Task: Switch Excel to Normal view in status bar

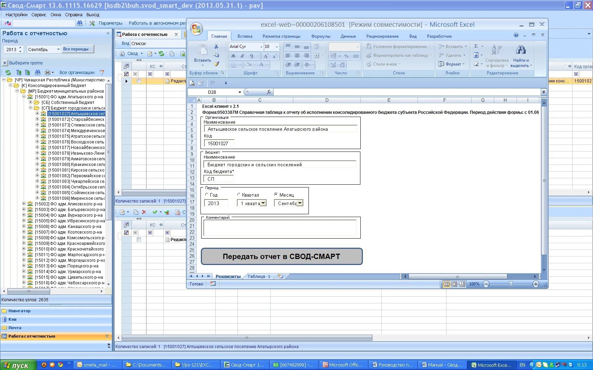Action: pos(446,284)
